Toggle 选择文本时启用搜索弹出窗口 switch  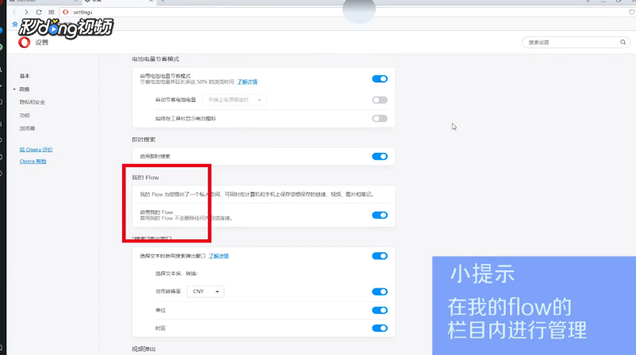click(x=380, y=256)
